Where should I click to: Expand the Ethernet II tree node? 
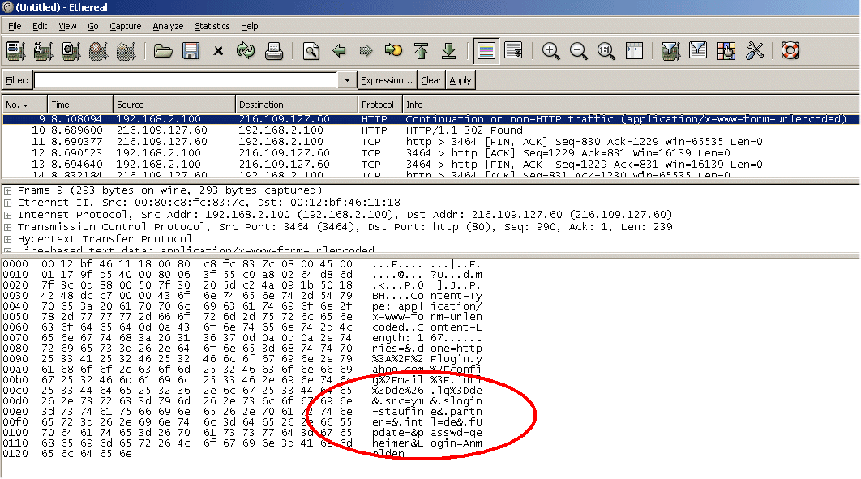pyautogui.click(x=8, y=203)
